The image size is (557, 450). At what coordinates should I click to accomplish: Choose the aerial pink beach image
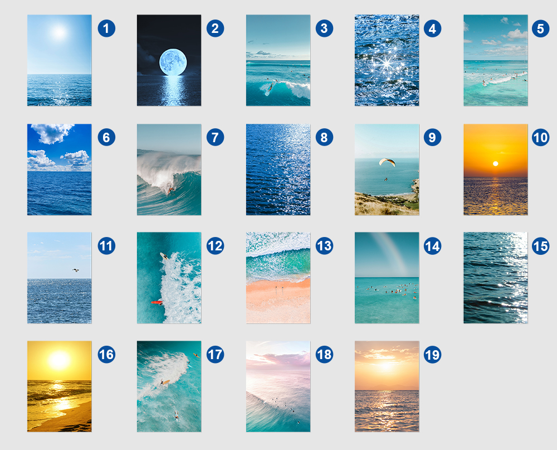click(x=278, y=278)
